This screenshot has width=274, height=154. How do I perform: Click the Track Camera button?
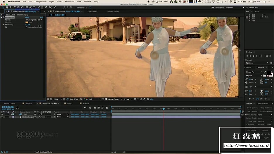coord(252,108)
